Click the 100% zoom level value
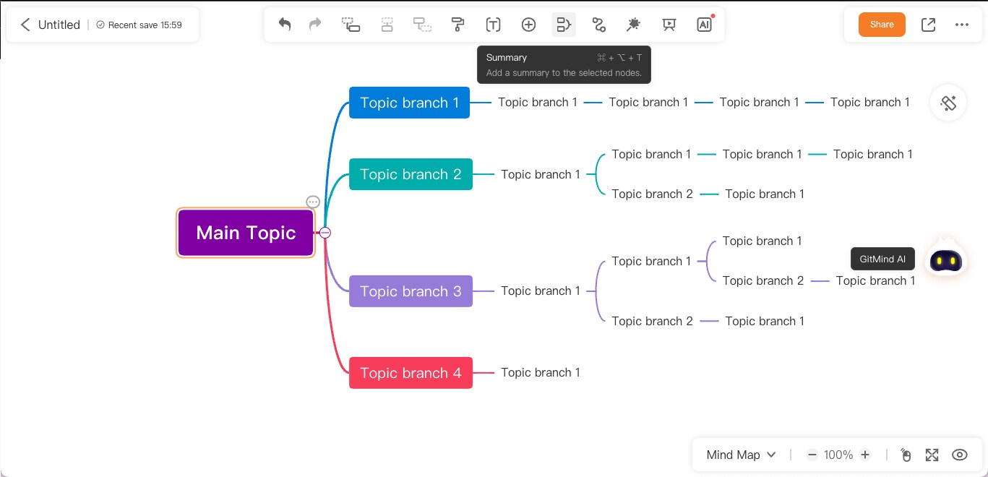The height and width of the screenshot is (477, 988). pyautogui.click(x=838, y=455)
